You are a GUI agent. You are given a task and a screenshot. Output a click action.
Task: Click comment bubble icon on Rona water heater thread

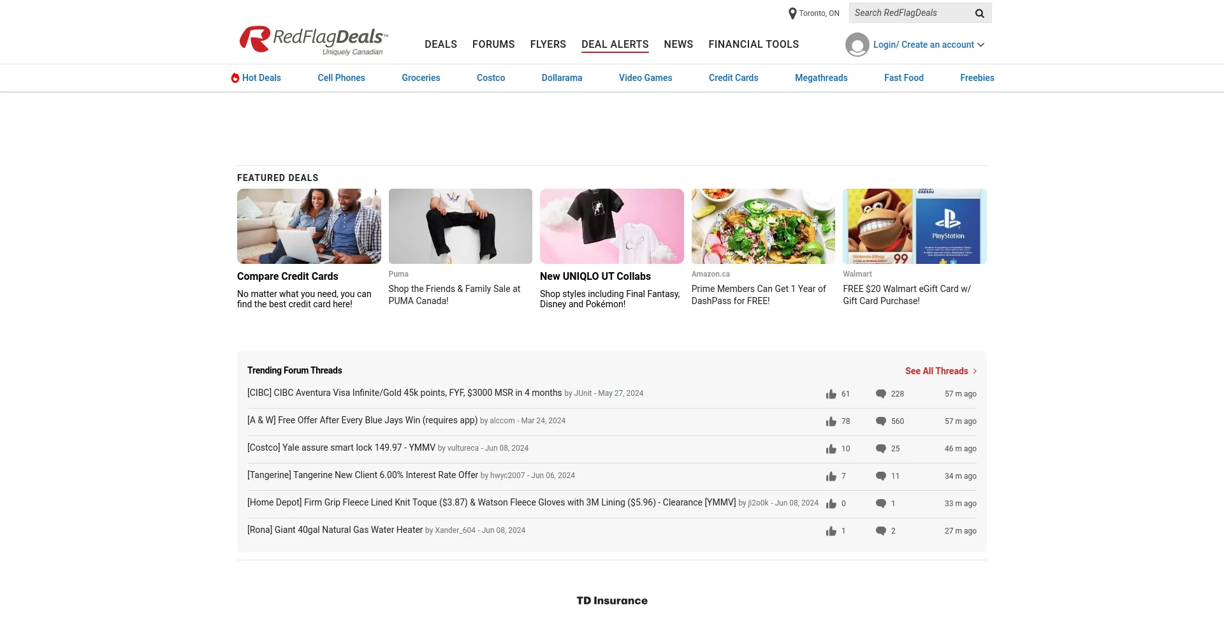pyautogui.click(x=881, y=531)
